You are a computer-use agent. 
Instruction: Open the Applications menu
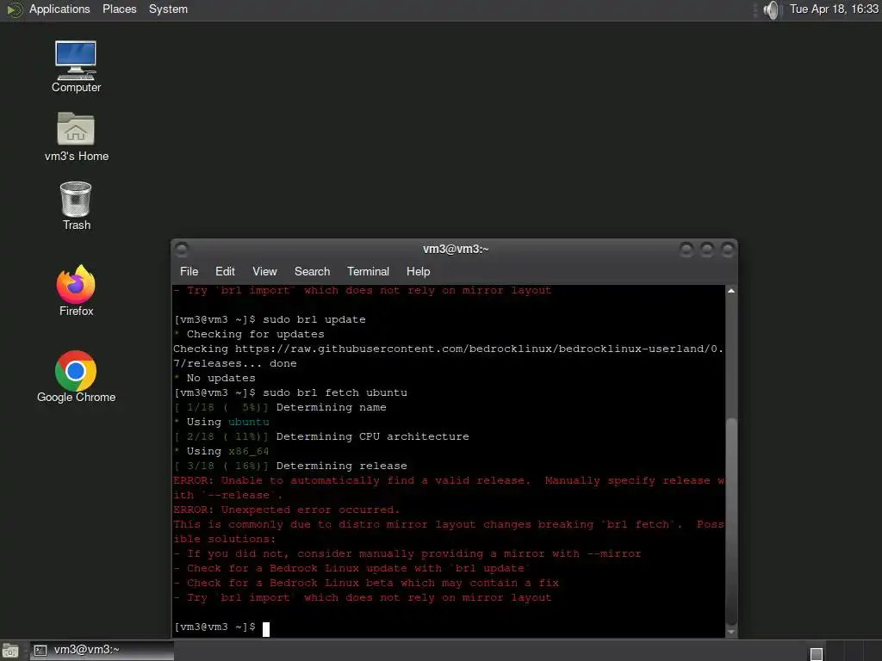pos(59,9)
